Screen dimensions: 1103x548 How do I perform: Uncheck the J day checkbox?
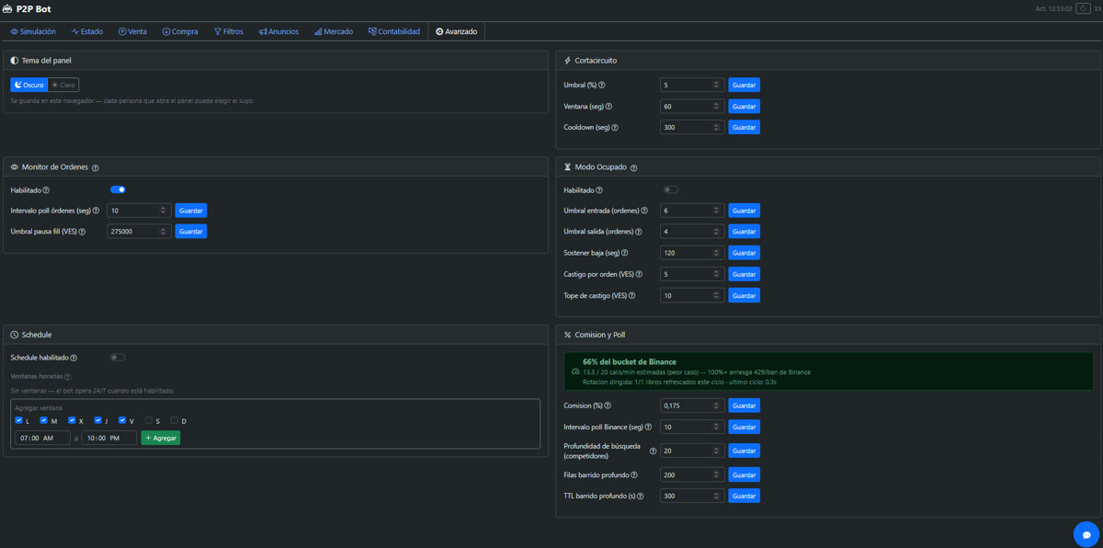pos(97,420)
